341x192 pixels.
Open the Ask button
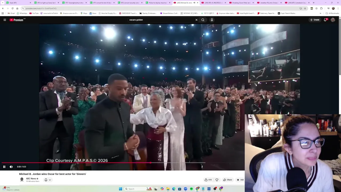tap(240, 180)
